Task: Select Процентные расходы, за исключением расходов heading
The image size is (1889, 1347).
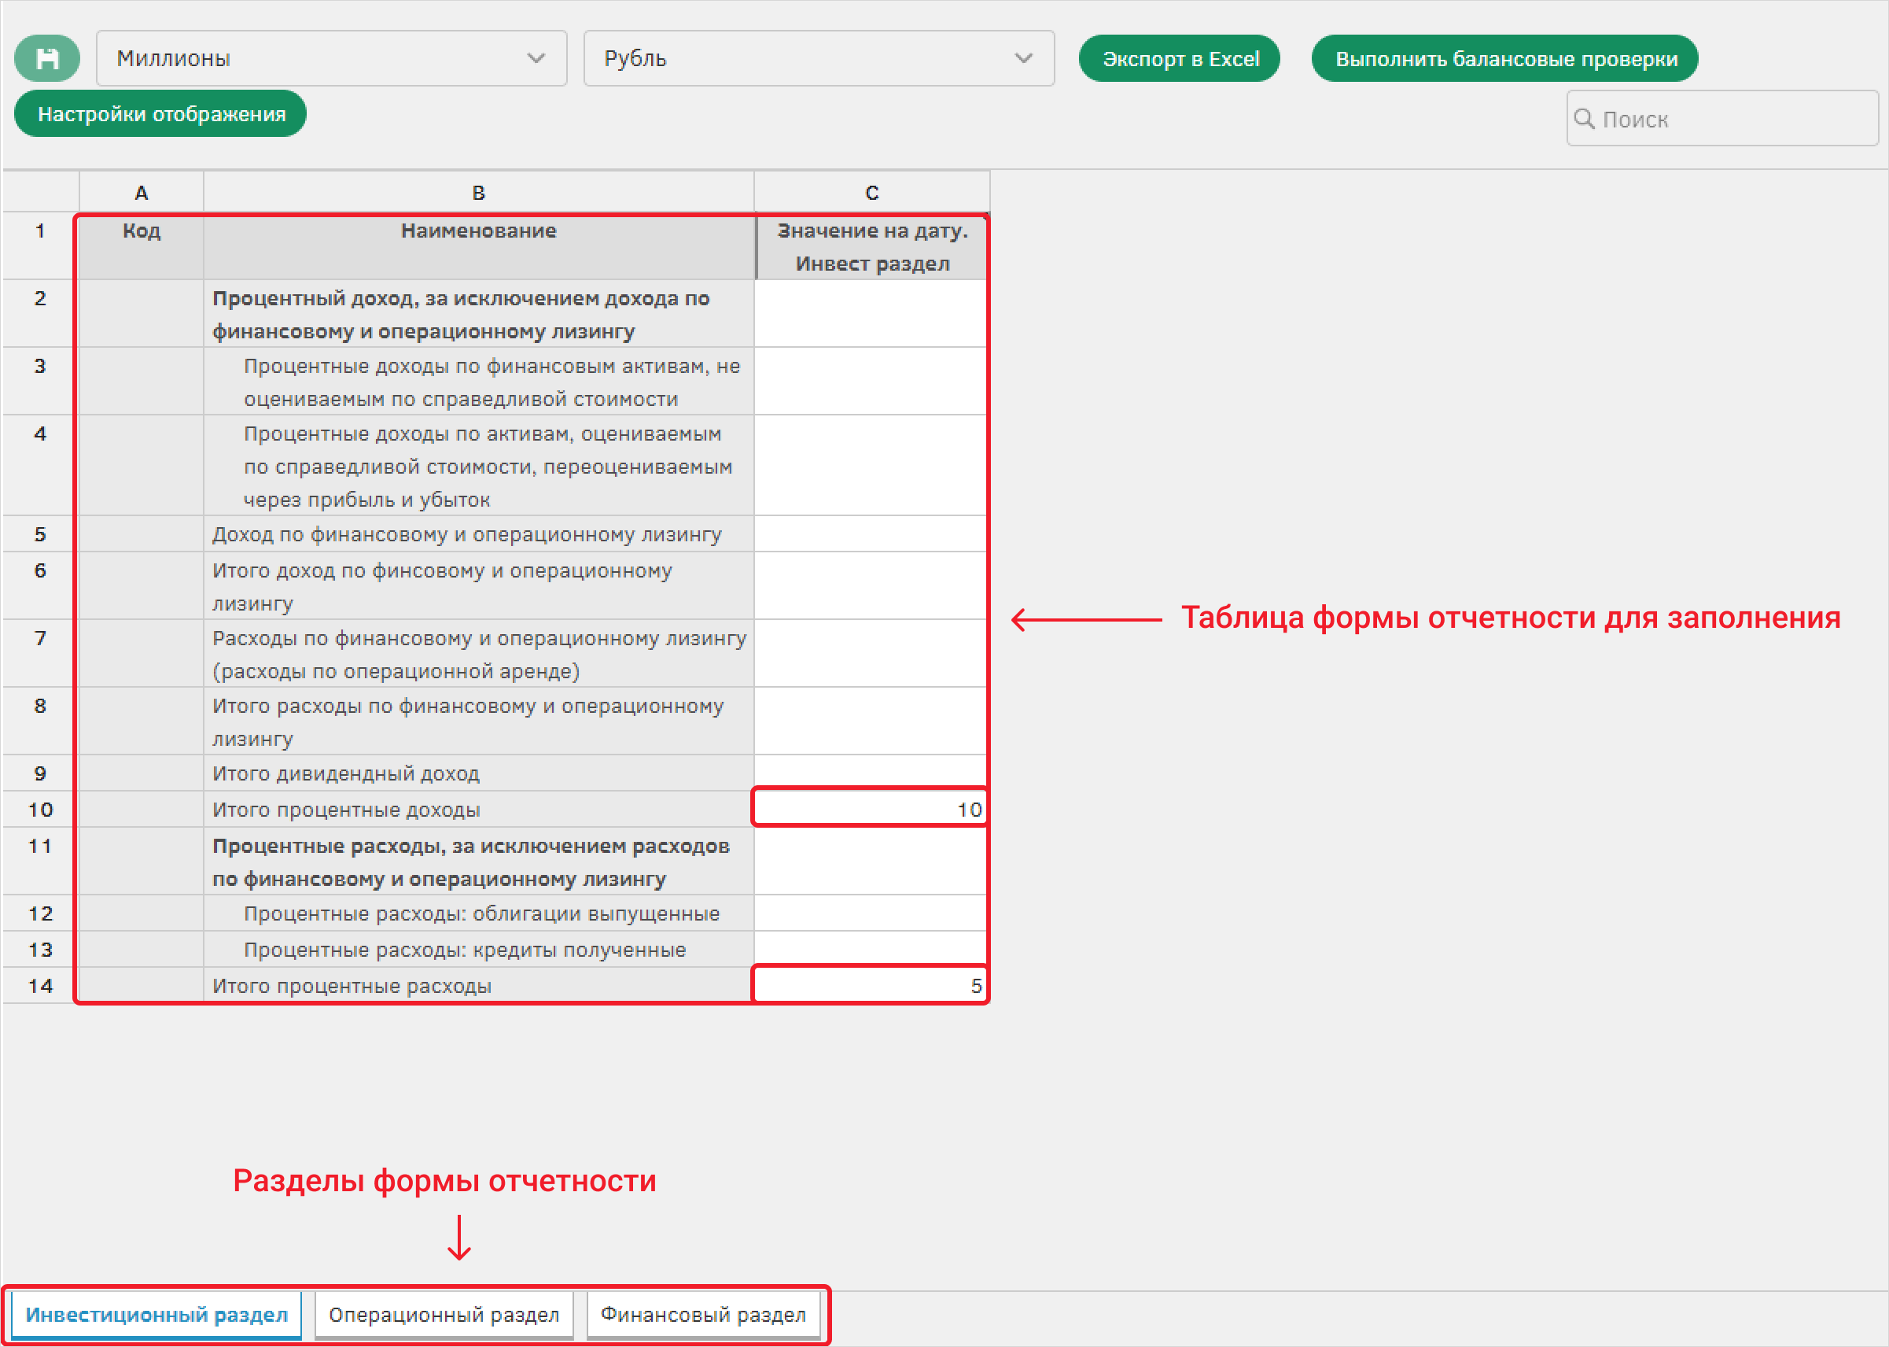Action: coord(479,862)
